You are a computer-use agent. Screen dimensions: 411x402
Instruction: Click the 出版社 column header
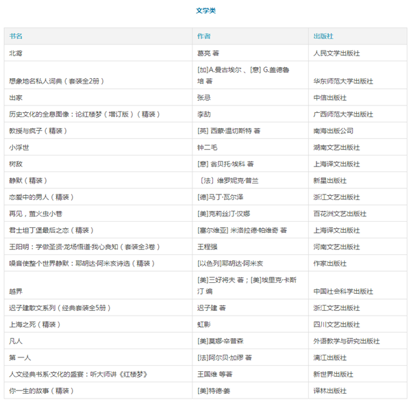(x=323, y=36)
